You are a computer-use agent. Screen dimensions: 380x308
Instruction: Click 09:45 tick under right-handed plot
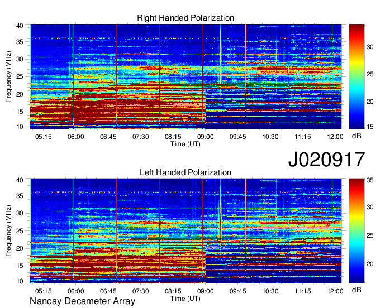click(x=238, y=137)
